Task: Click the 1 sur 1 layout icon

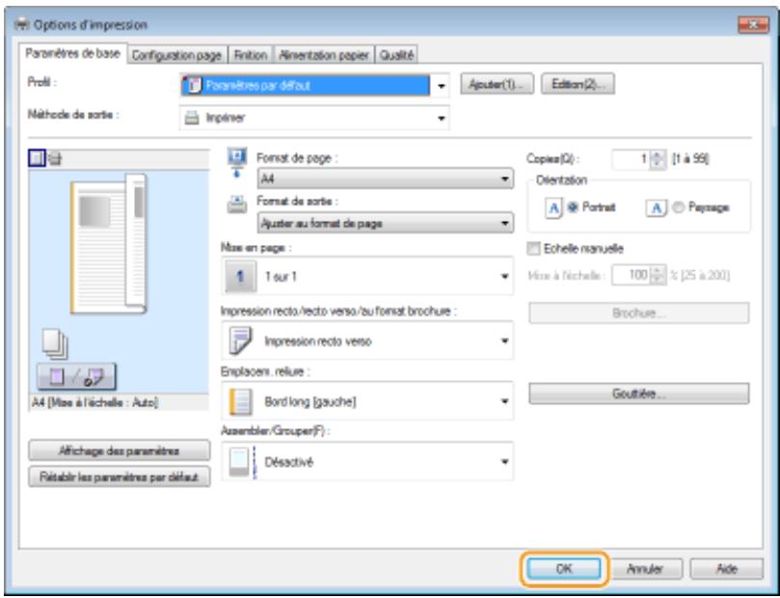Action: tap(241, 277)
